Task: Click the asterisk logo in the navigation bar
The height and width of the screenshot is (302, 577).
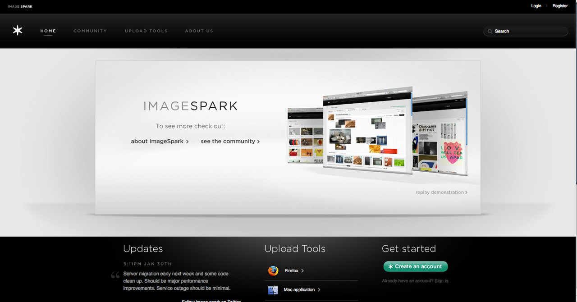Action: click(x=17, y=30)
